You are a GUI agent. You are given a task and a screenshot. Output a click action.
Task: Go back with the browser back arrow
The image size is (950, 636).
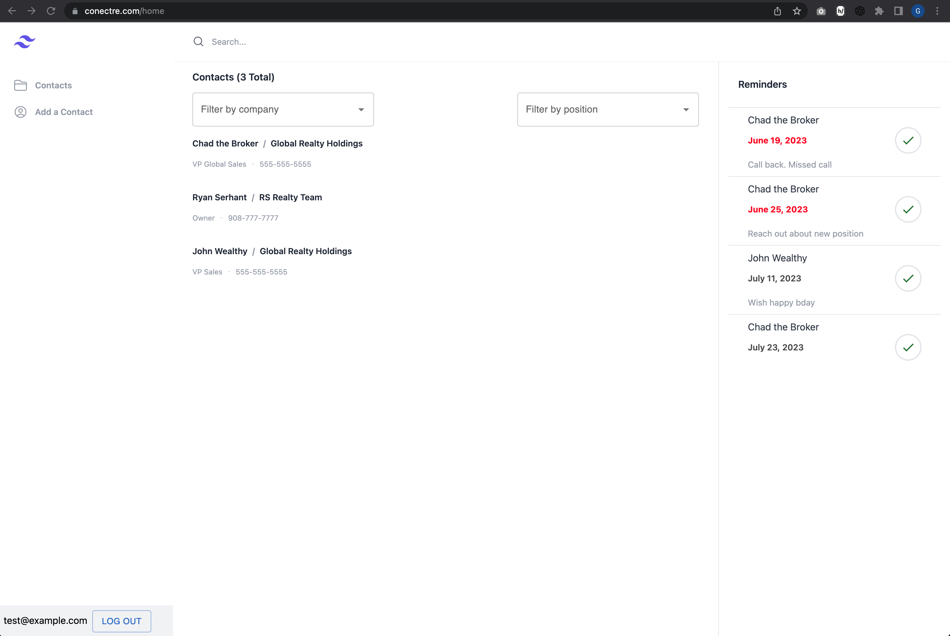tap(12, 11)
